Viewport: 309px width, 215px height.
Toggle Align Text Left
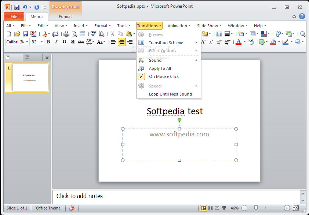(113, 42)
